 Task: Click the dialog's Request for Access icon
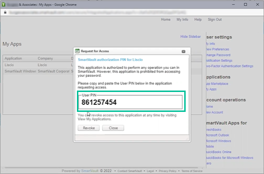(x=77, y=51)
